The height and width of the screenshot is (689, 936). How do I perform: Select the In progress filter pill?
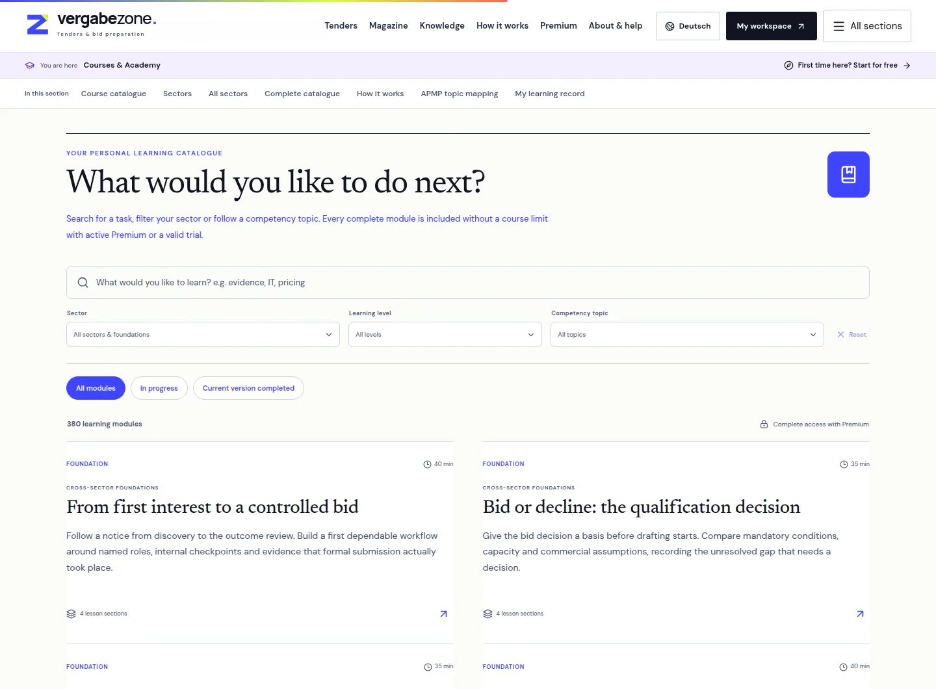click(159, 388)
